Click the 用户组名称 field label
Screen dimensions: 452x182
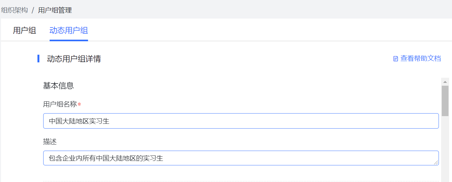60,104
